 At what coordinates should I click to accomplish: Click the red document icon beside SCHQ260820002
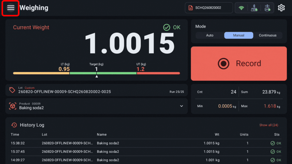tap(191, 8)
